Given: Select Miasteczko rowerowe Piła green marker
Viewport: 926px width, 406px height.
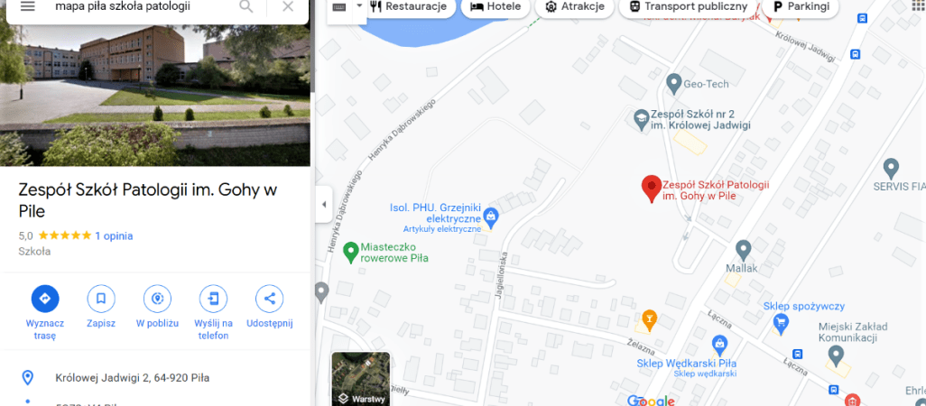Looking at the screenshot, I should tap(351, 253).
